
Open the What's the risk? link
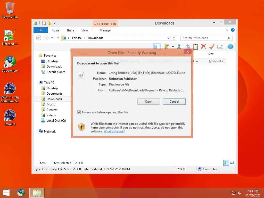(x=114, y=131)
